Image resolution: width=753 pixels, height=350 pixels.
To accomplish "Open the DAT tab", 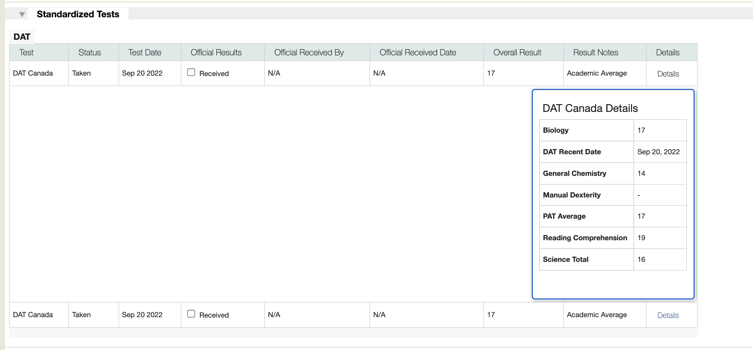I will pos(22,37).
